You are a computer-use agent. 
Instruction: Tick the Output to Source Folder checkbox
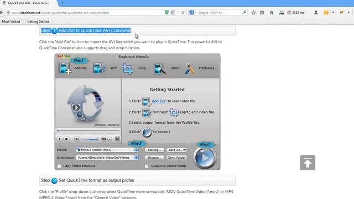pyautogui.click(x=147, y=166)
